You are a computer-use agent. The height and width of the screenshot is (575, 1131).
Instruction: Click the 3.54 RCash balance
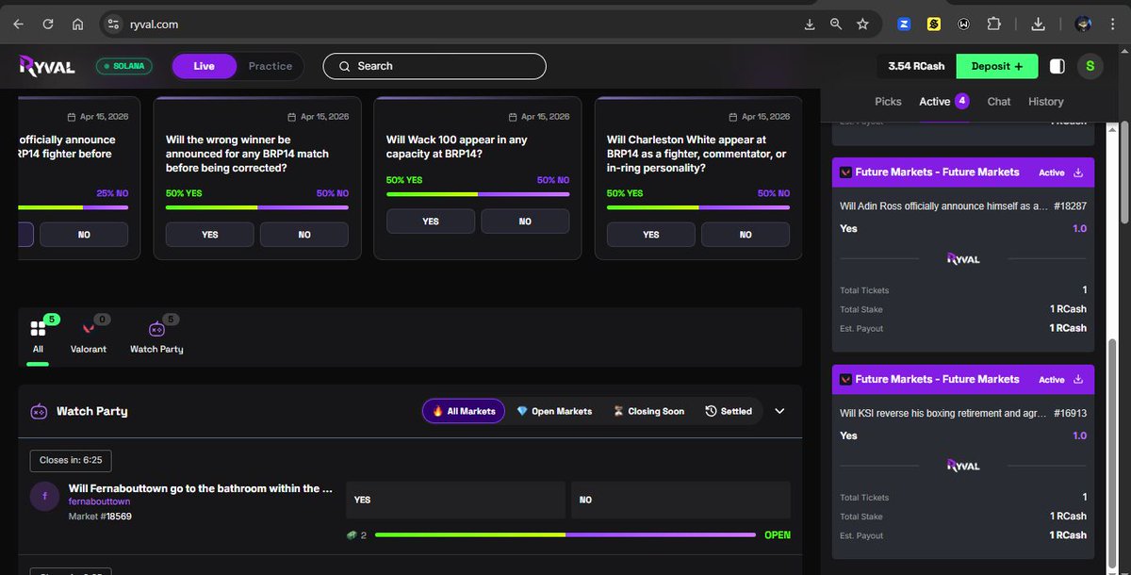[x=916, y=66]
